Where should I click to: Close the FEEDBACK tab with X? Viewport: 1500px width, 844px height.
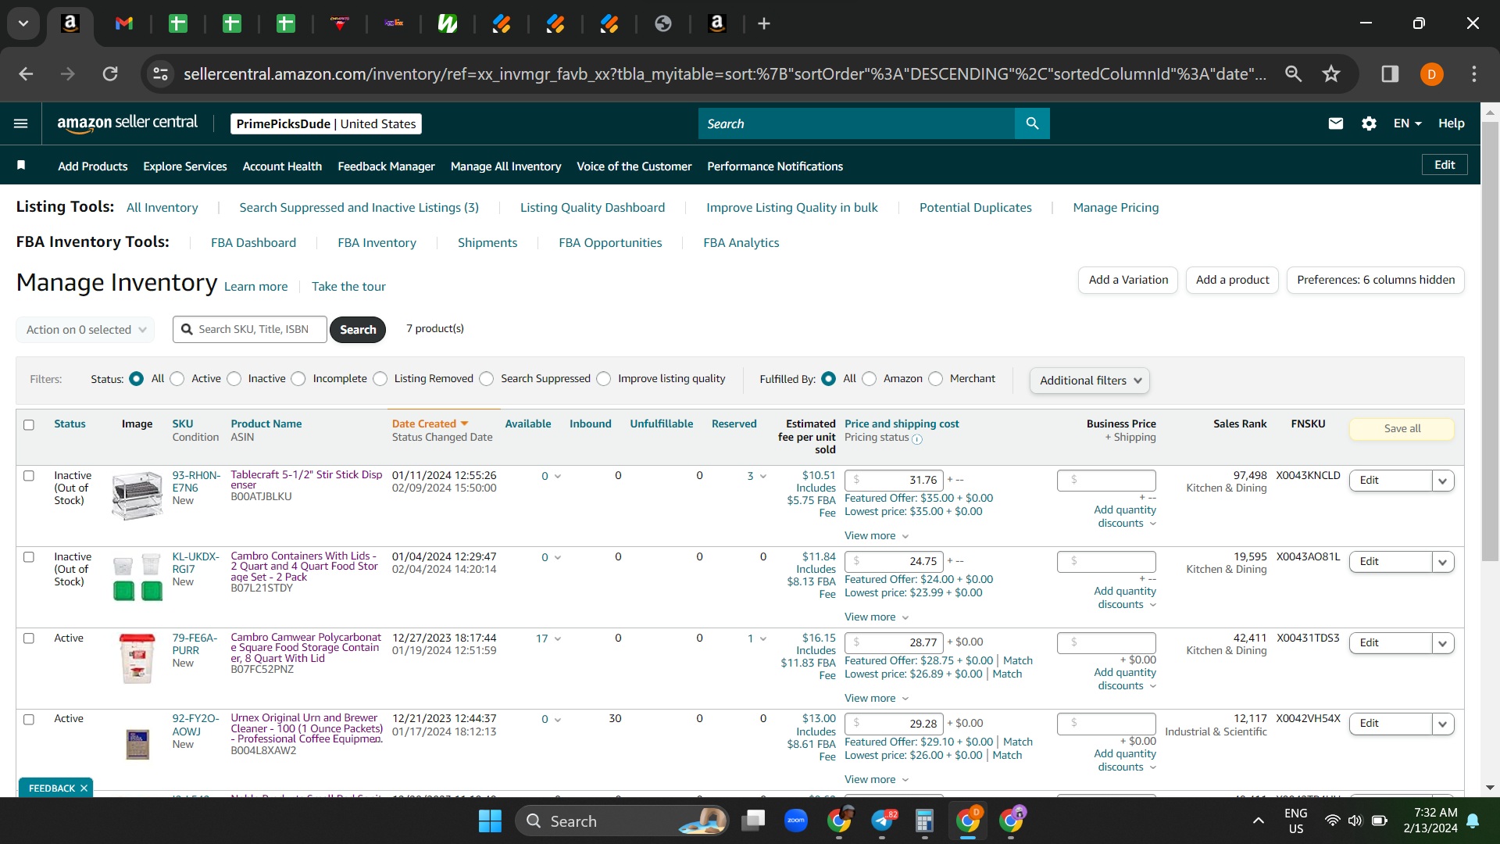pyautogui.click(x=84, y=788)
